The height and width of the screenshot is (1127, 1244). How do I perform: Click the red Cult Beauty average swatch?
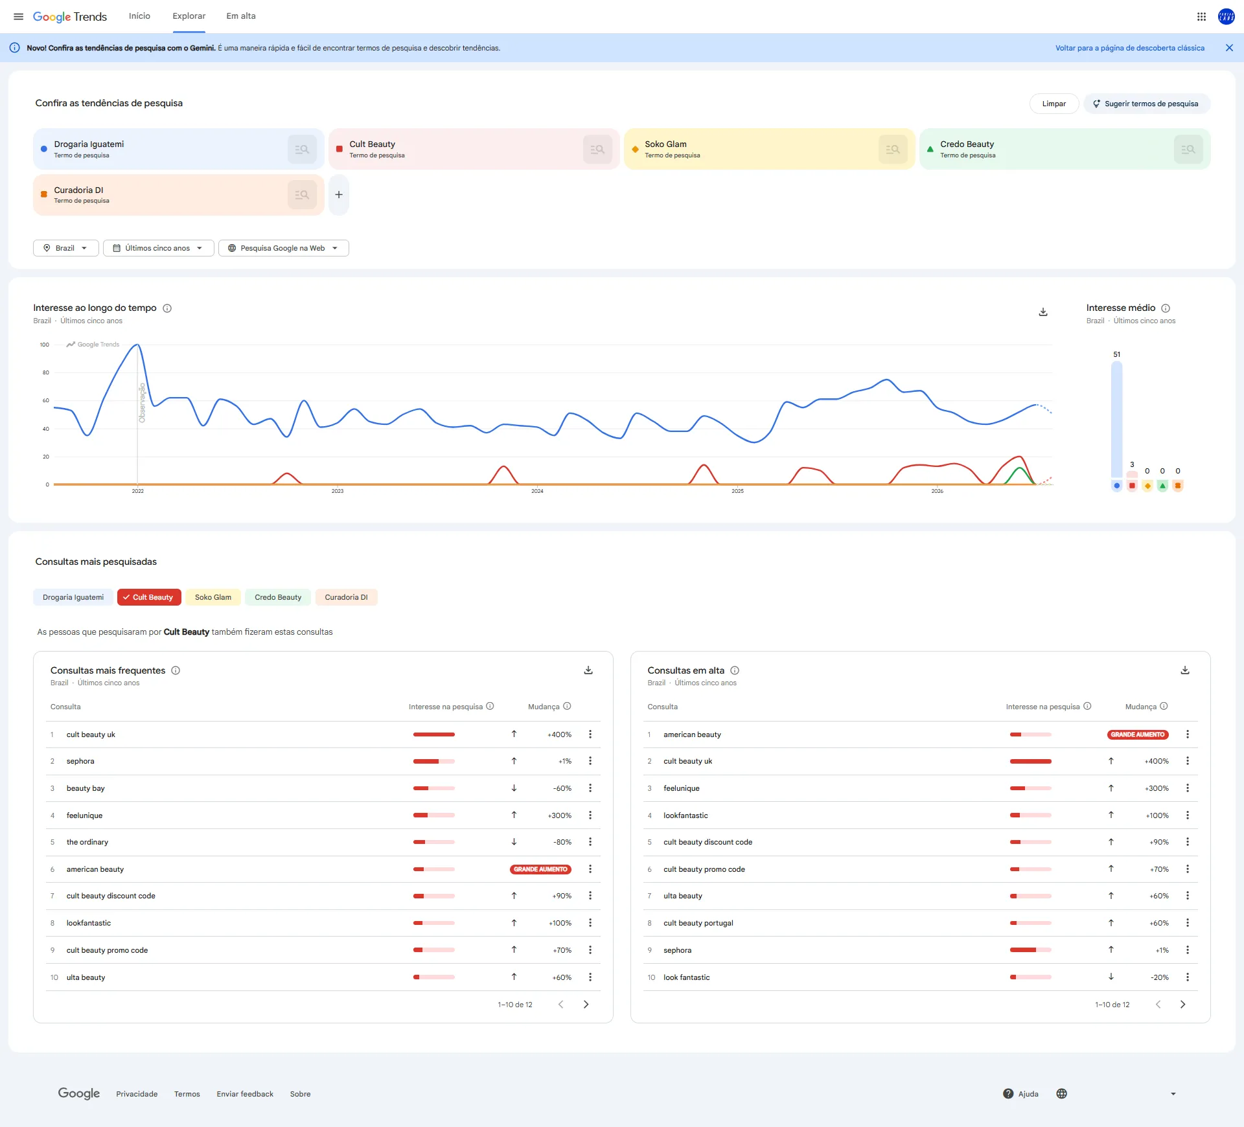pos(1132,486)
